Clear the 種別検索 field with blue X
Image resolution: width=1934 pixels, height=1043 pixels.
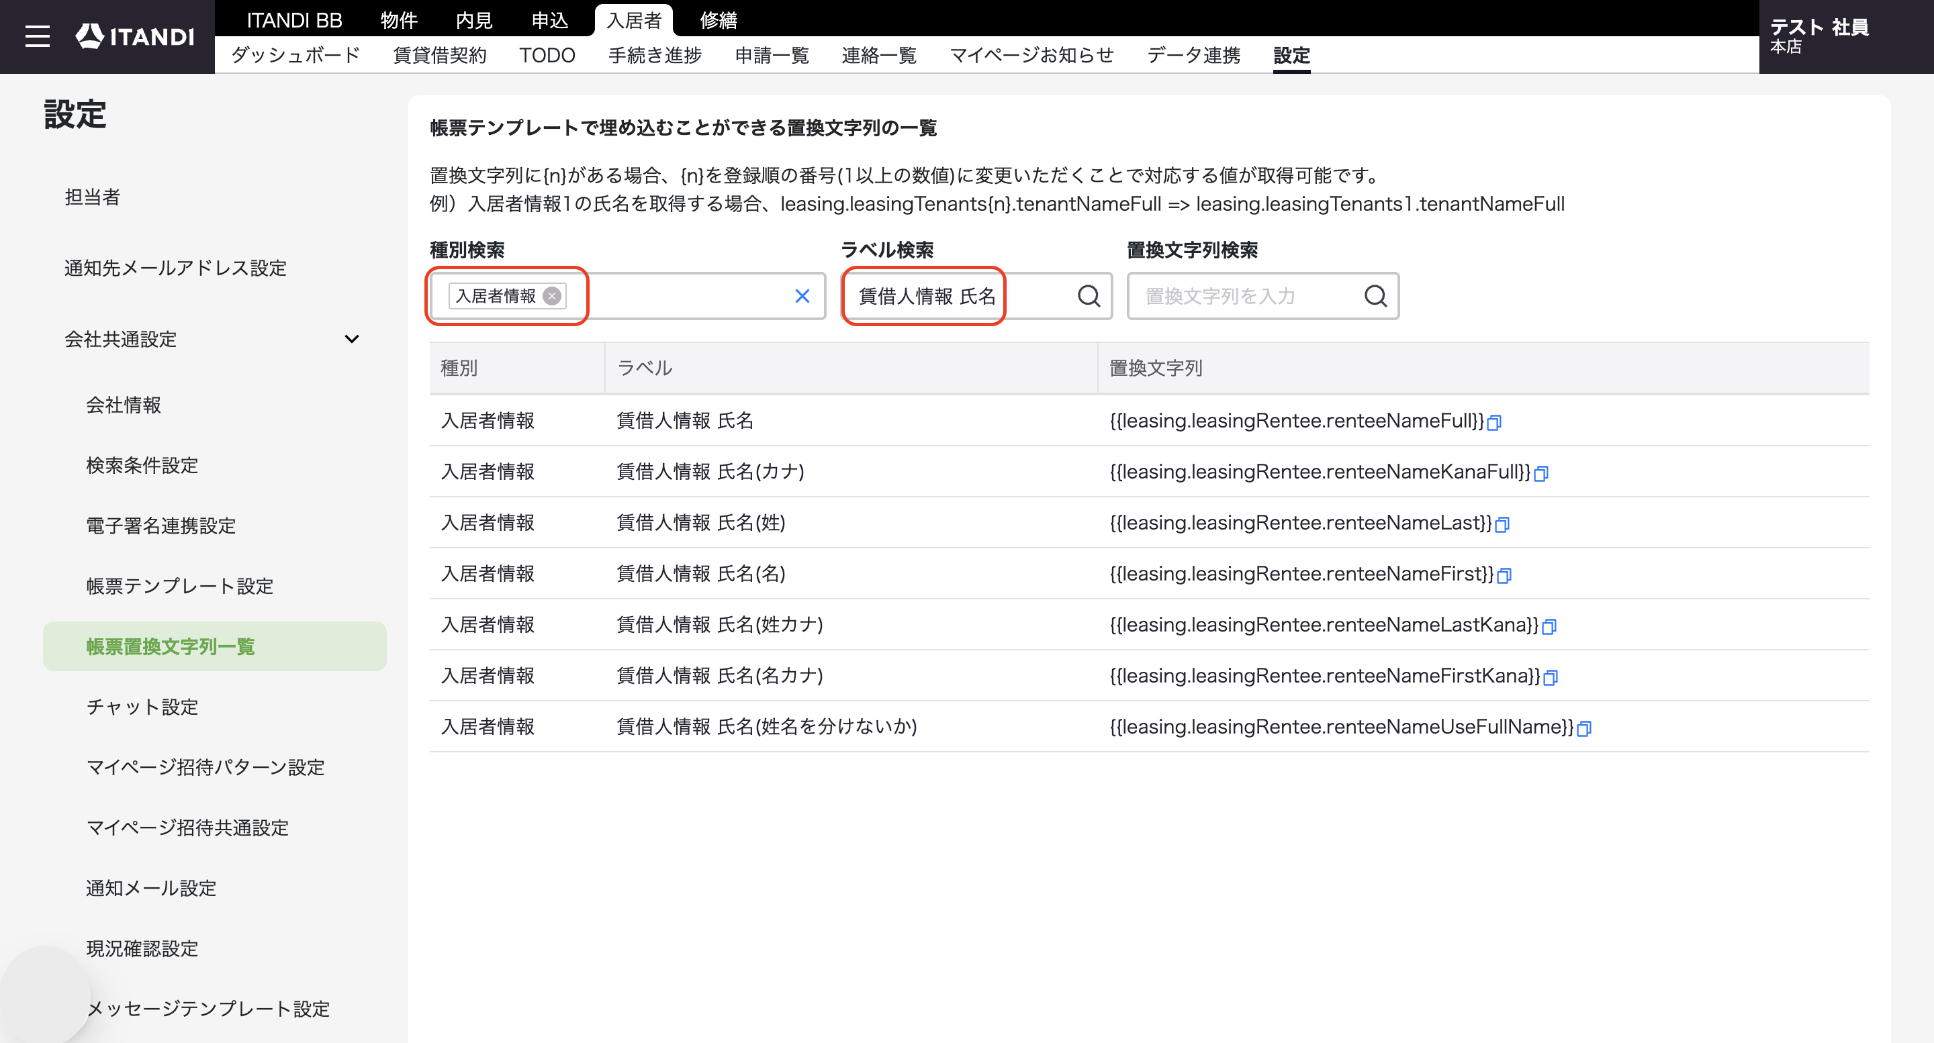pos(802,297)
